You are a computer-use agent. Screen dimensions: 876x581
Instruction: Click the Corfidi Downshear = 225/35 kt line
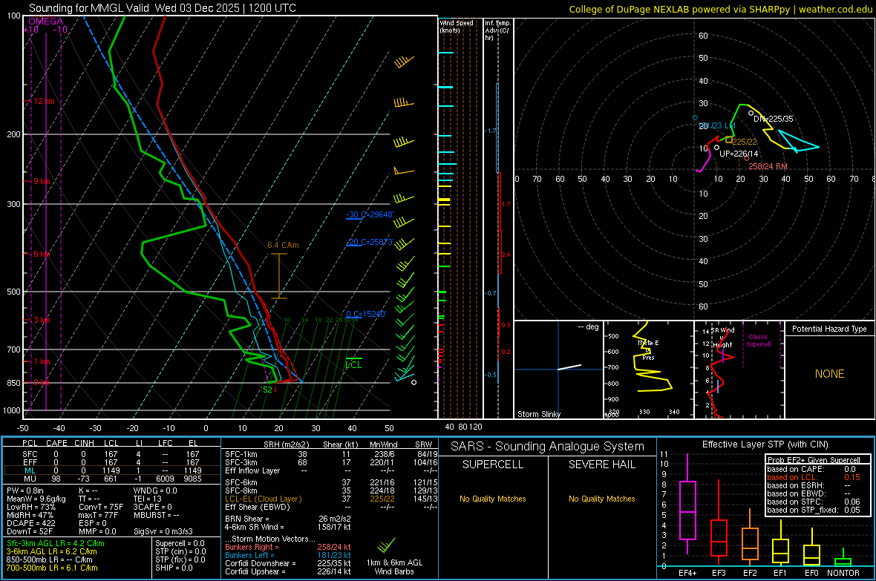[x=288, y=563]
